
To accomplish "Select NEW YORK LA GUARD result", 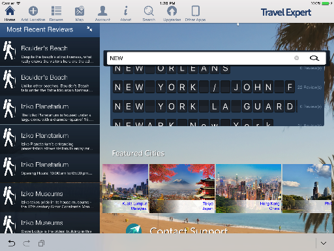I will coord(217,107).
